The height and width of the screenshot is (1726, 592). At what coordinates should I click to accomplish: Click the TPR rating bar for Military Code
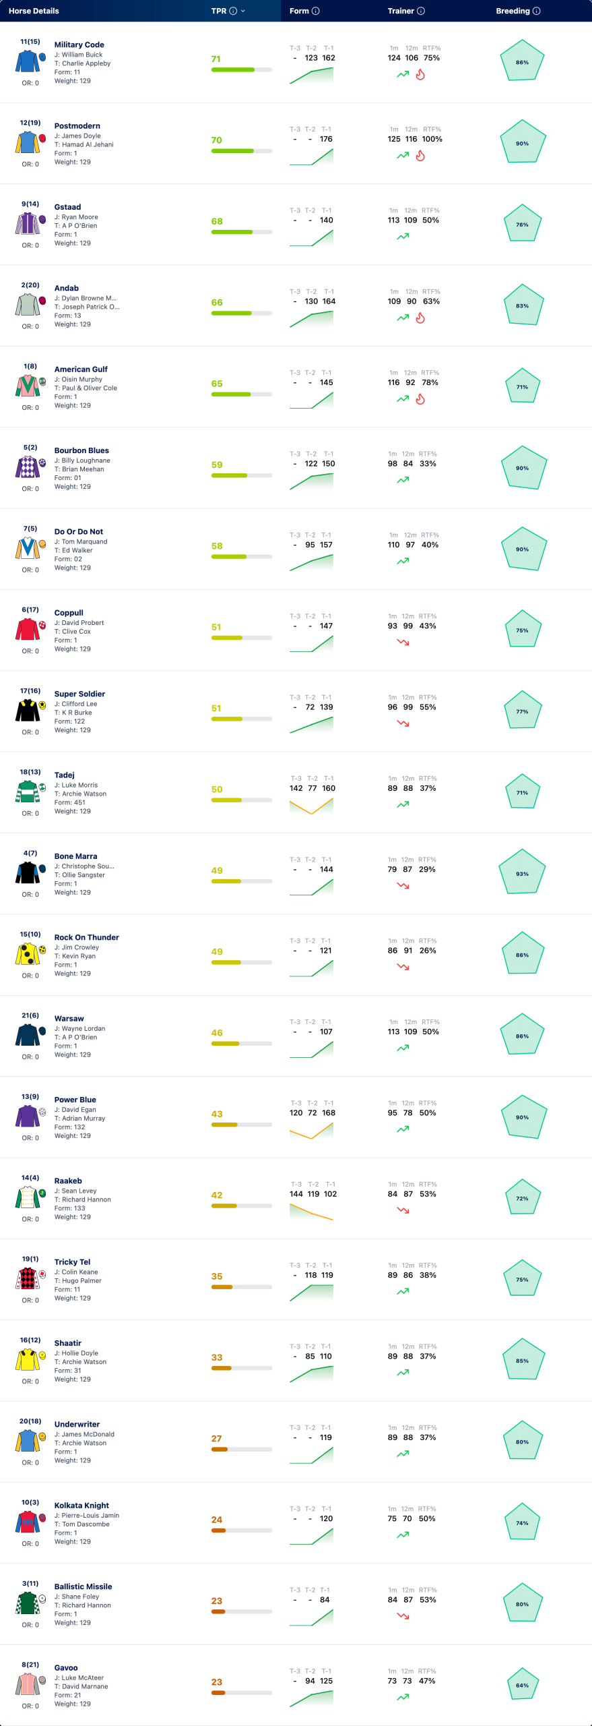[x=242, y=69]
